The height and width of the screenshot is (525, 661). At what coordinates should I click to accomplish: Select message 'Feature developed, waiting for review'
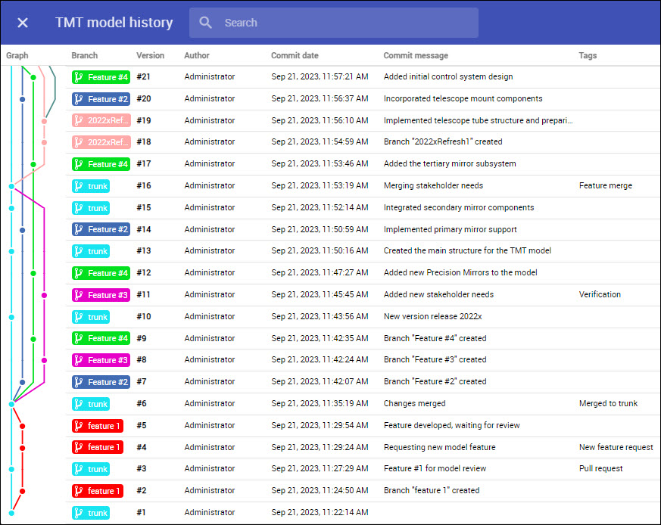click(451, 425)
